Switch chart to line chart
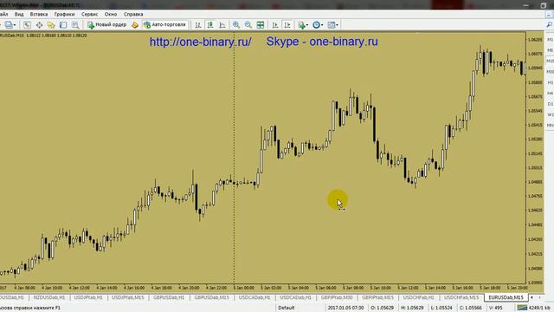 [222, 25]
